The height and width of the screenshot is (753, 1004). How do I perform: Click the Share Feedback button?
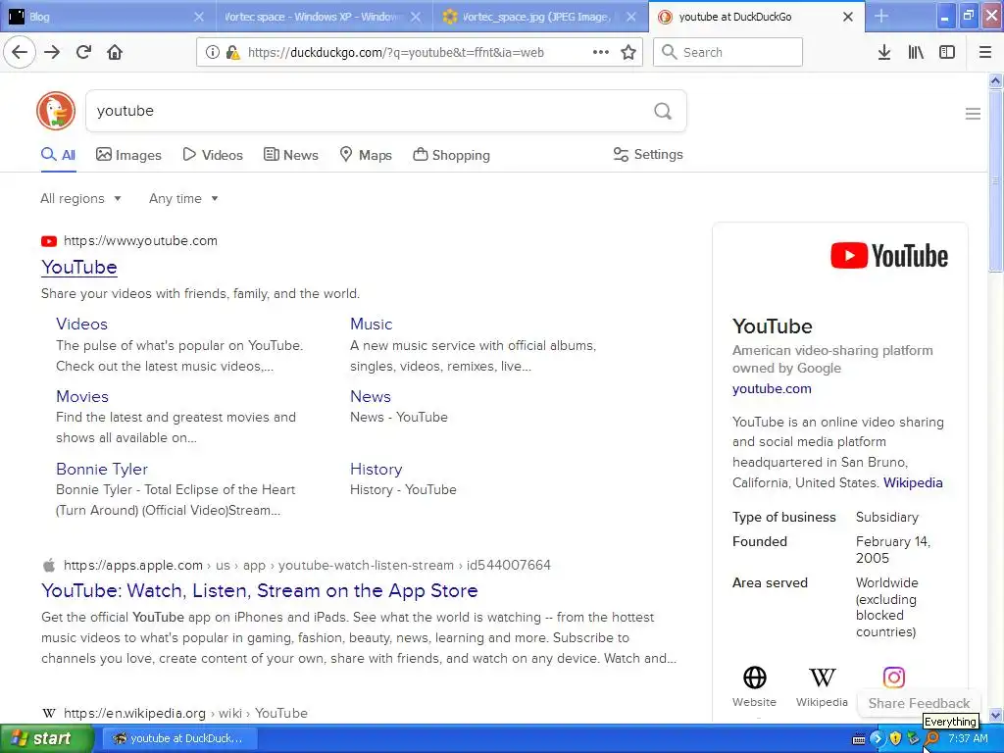(918, 703)
